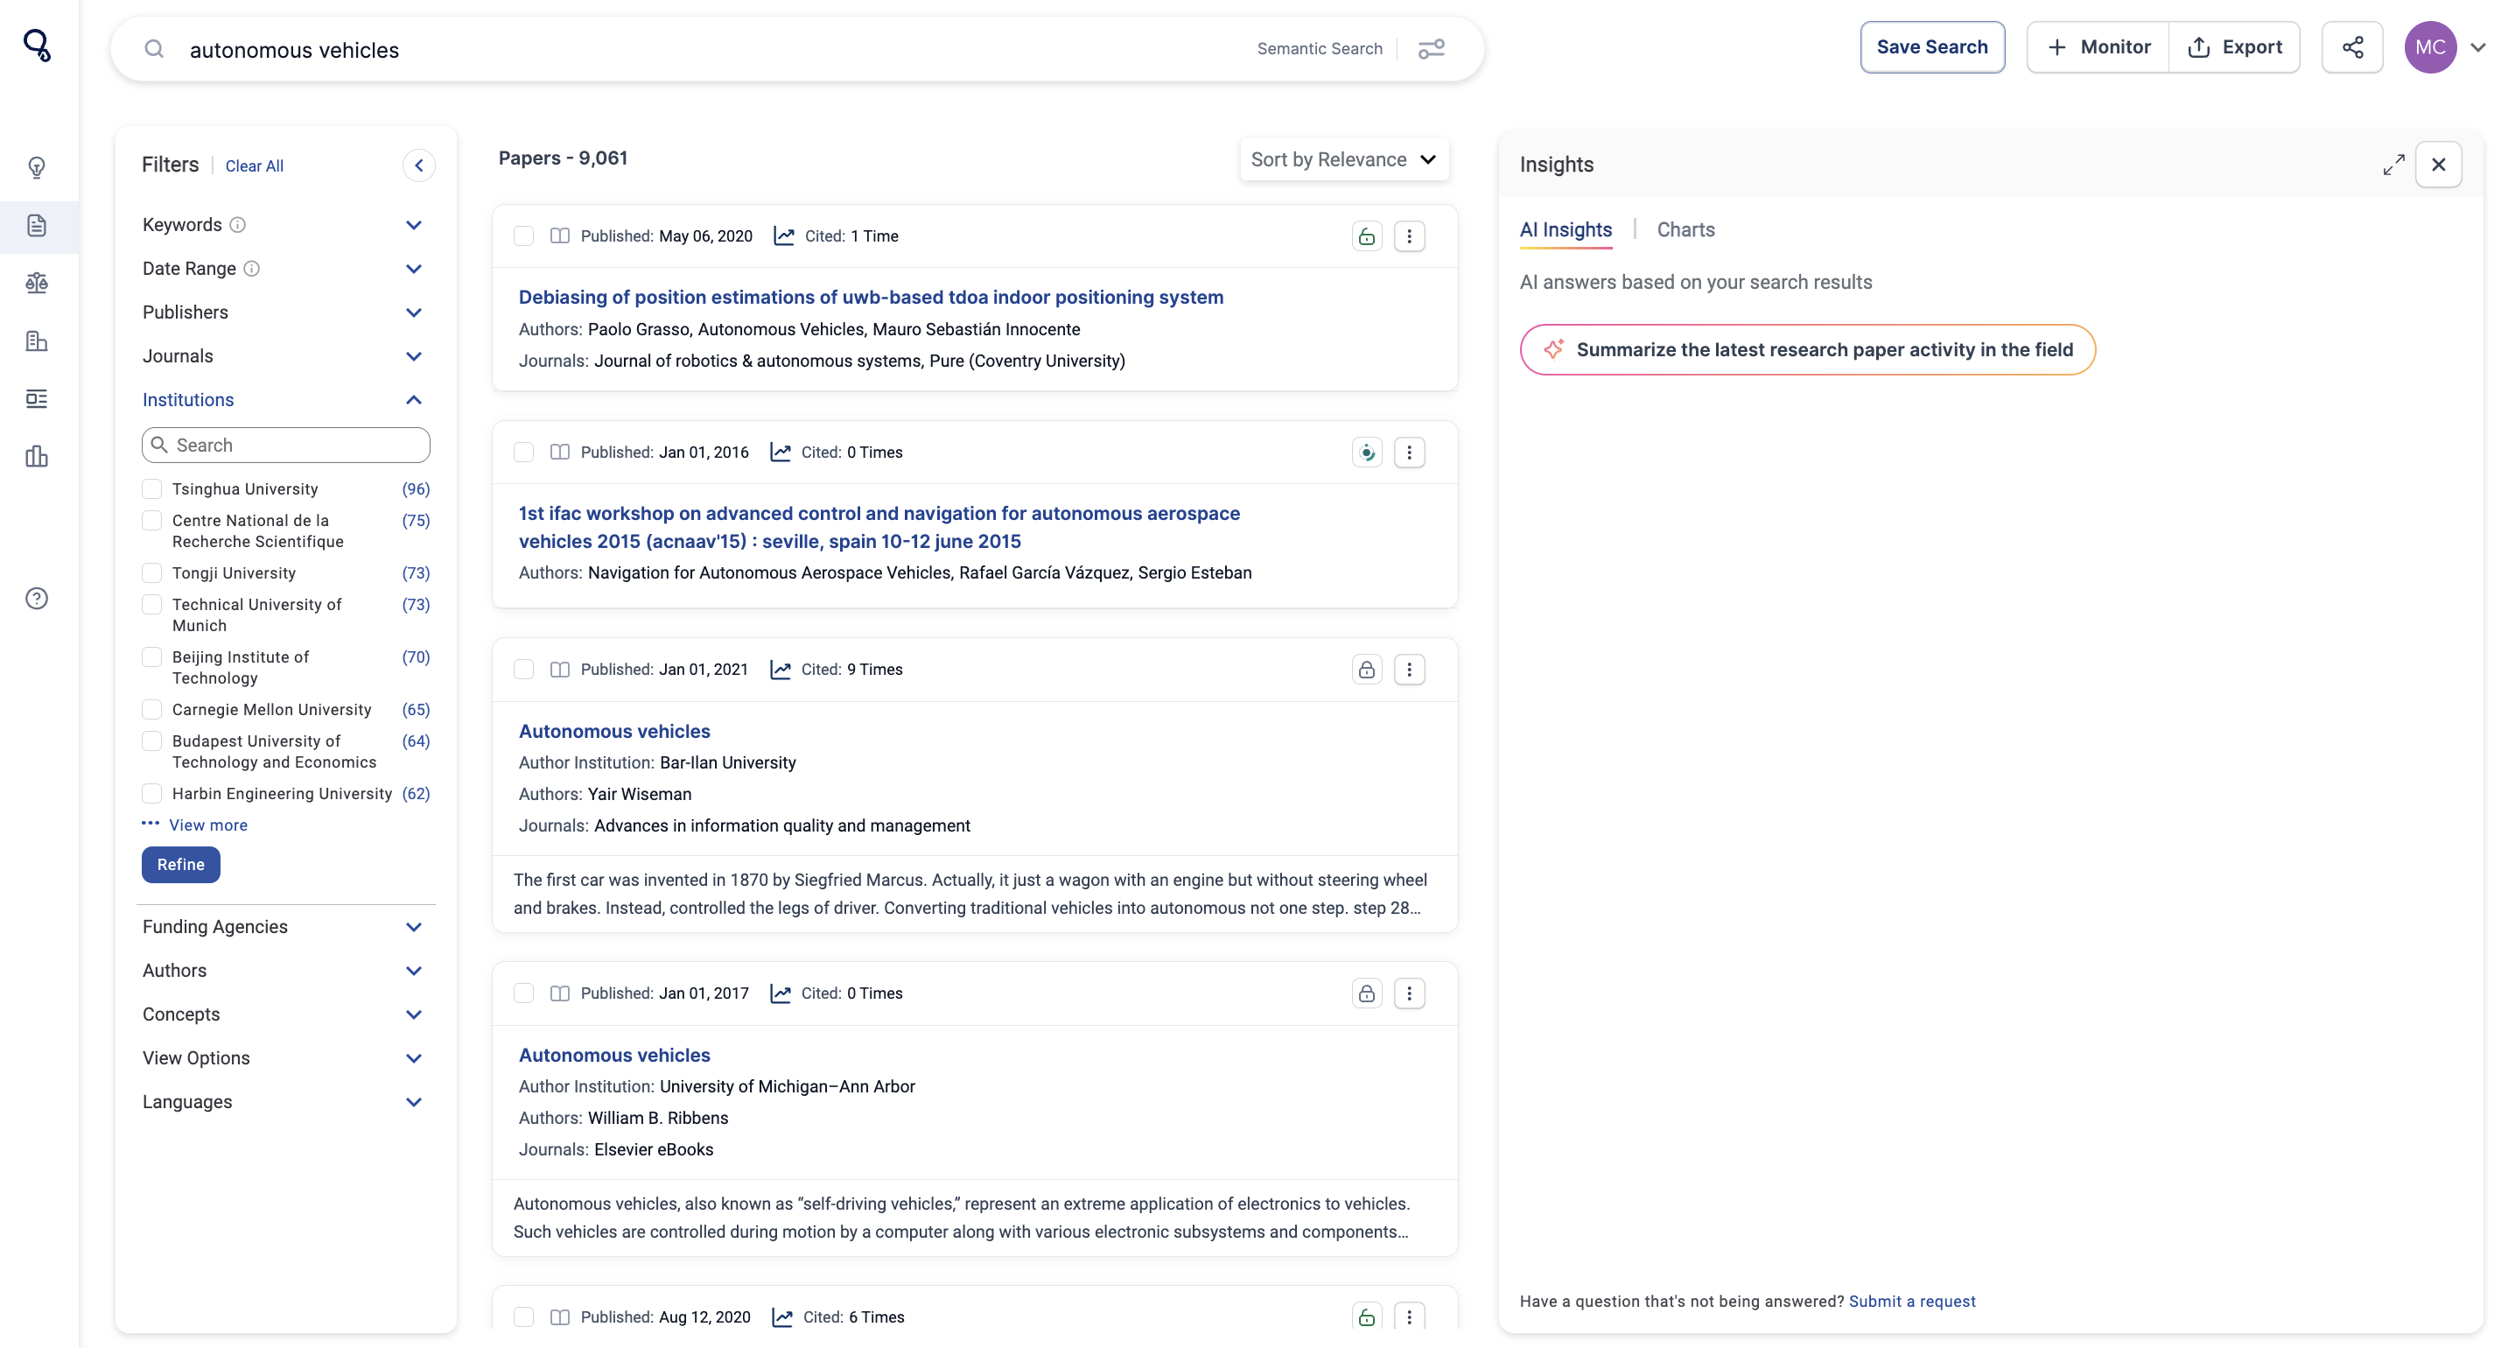
Task: Check the Tsinghua University filter
Action: click(x=151, y=488)
